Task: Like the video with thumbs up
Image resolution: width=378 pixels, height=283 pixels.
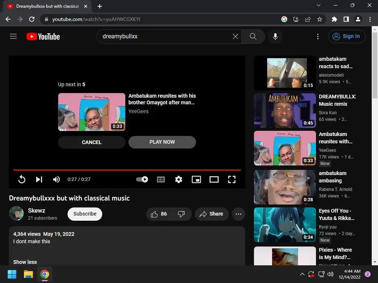Action: [159, 214]
